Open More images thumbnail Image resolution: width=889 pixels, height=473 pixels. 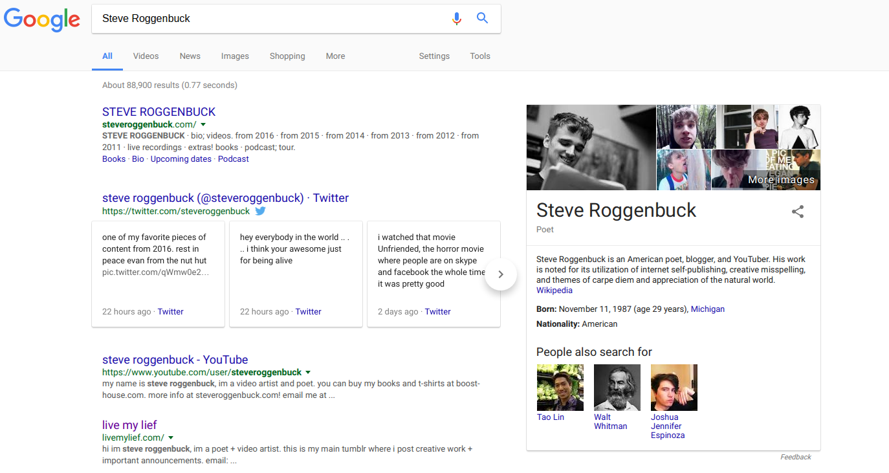click(766, 170)
